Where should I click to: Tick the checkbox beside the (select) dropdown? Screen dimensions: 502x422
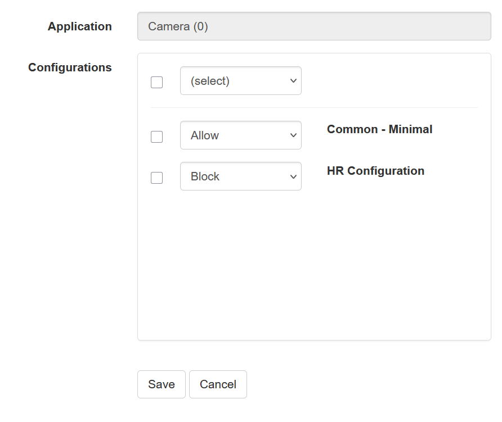[x=156, y=82]
